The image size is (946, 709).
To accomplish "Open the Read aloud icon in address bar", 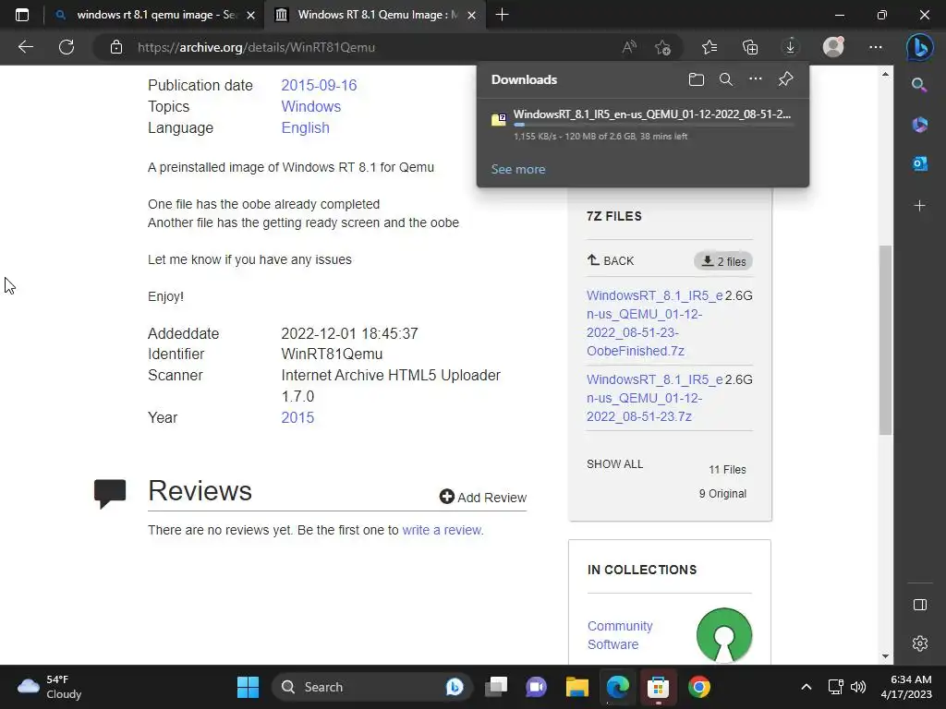I will pos(629,47).
